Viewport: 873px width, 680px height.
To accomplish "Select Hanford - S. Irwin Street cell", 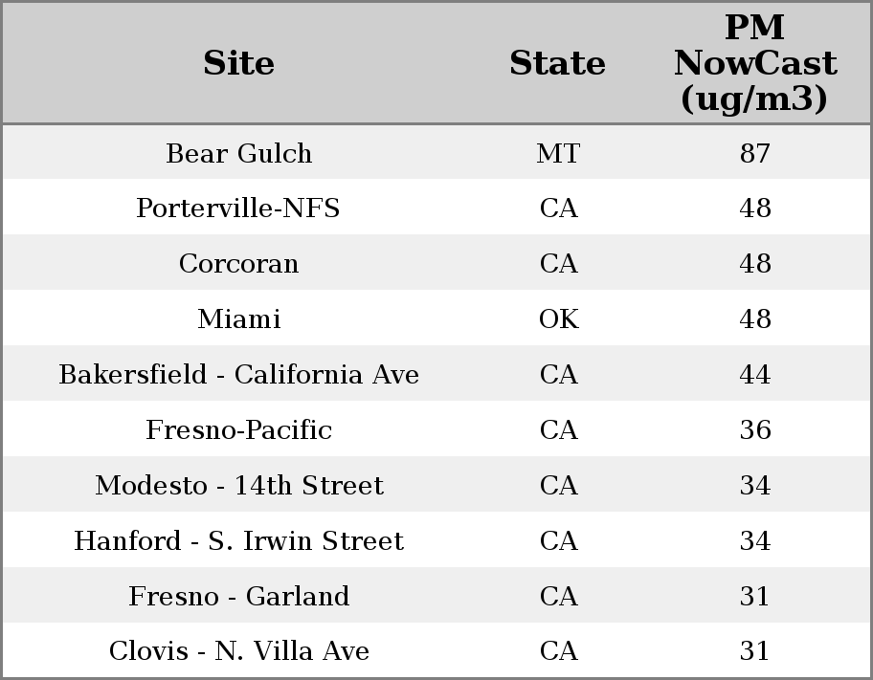I will [x=238, y=541].
